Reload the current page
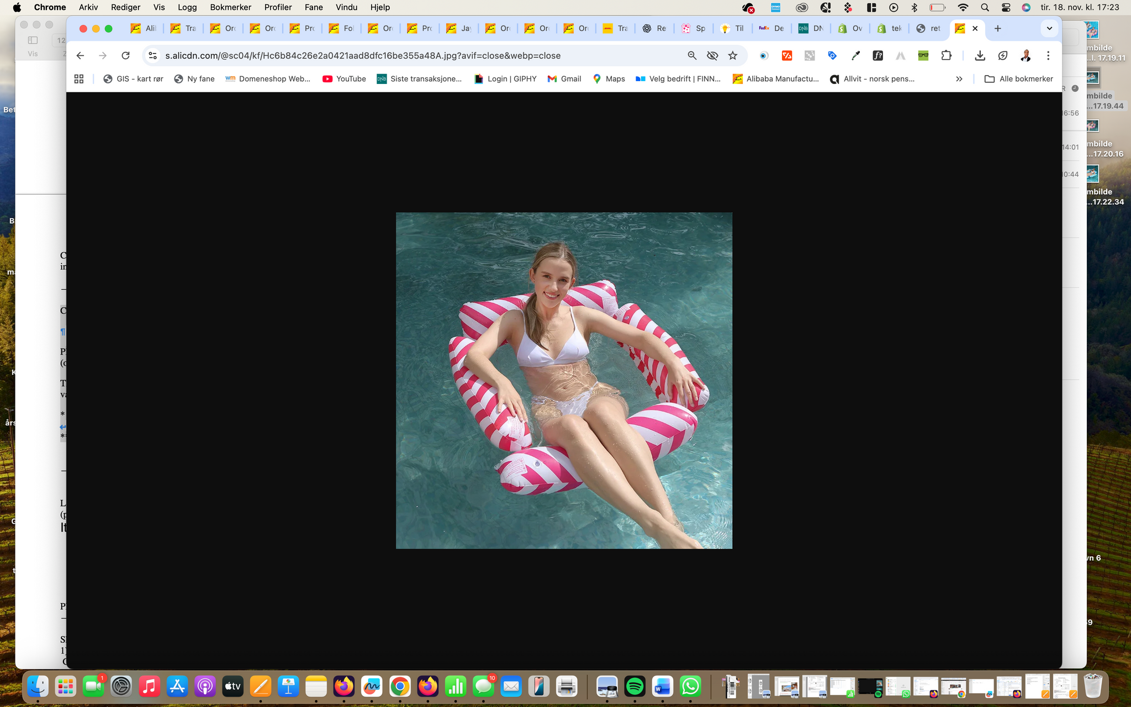1131x707 pixels. pyautogui.click(x=125, y=56)
